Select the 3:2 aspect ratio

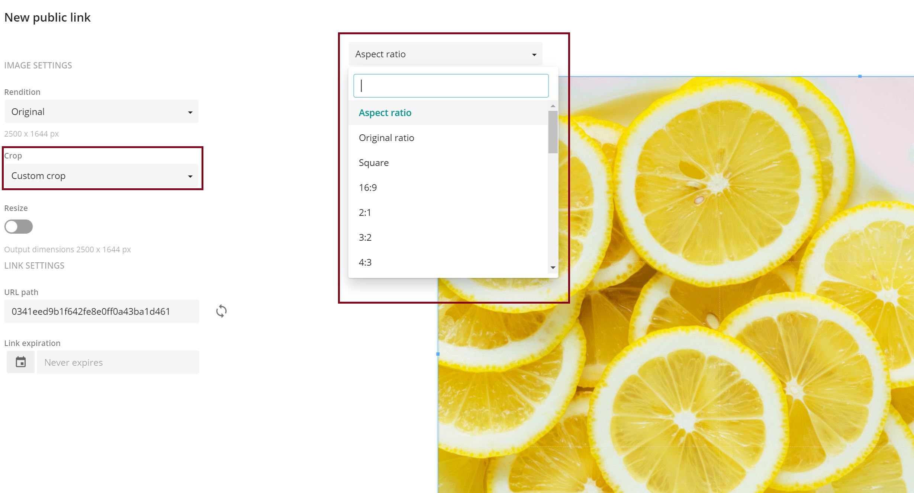click(365, 237)
